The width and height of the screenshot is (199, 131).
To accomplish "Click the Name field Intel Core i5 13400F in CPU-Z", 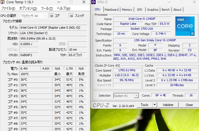I will [142, 19].
